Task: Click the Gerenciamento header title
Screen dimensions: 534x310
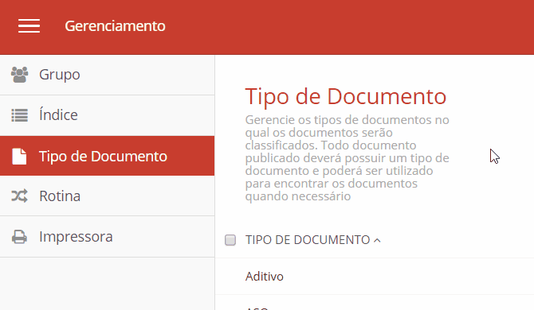Action: [115, 26]
